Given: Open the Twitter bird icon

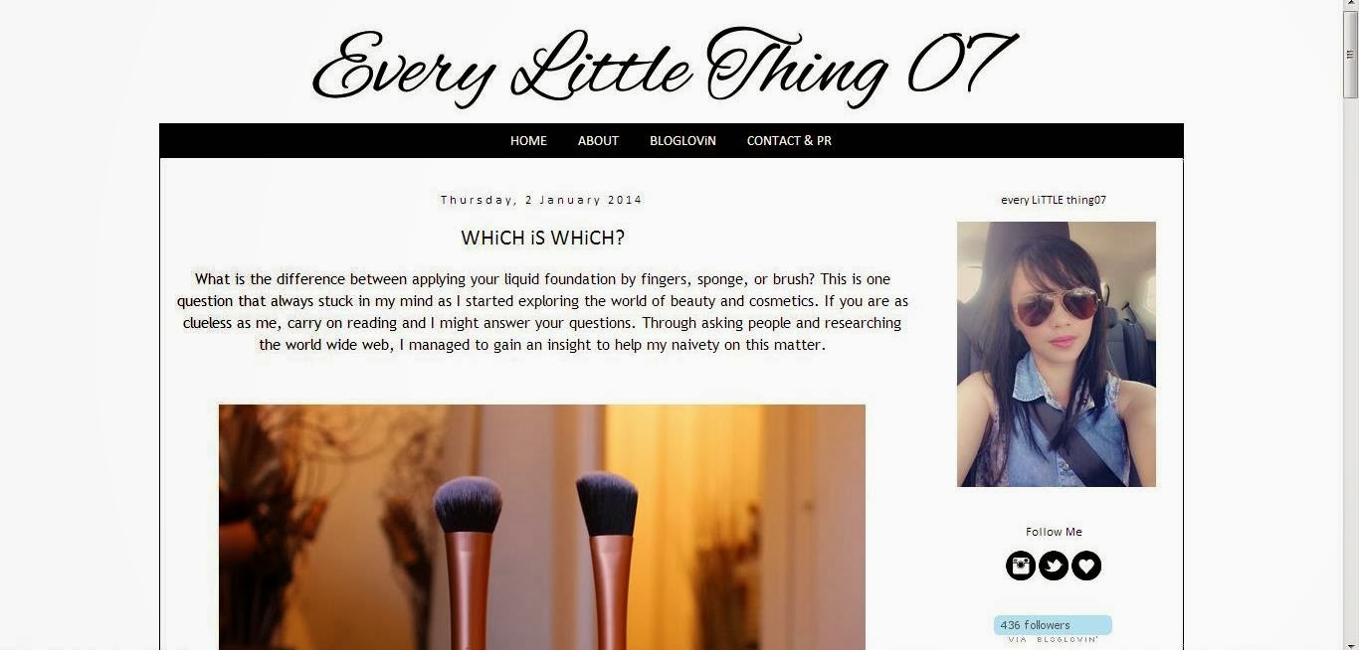Looking at the screenshot, I should [x=1054, y=566].
